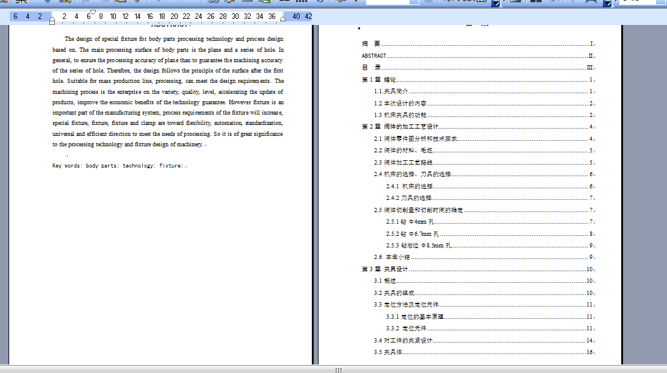
Task: Click ruler number 20
Action: tap(174, 16)
